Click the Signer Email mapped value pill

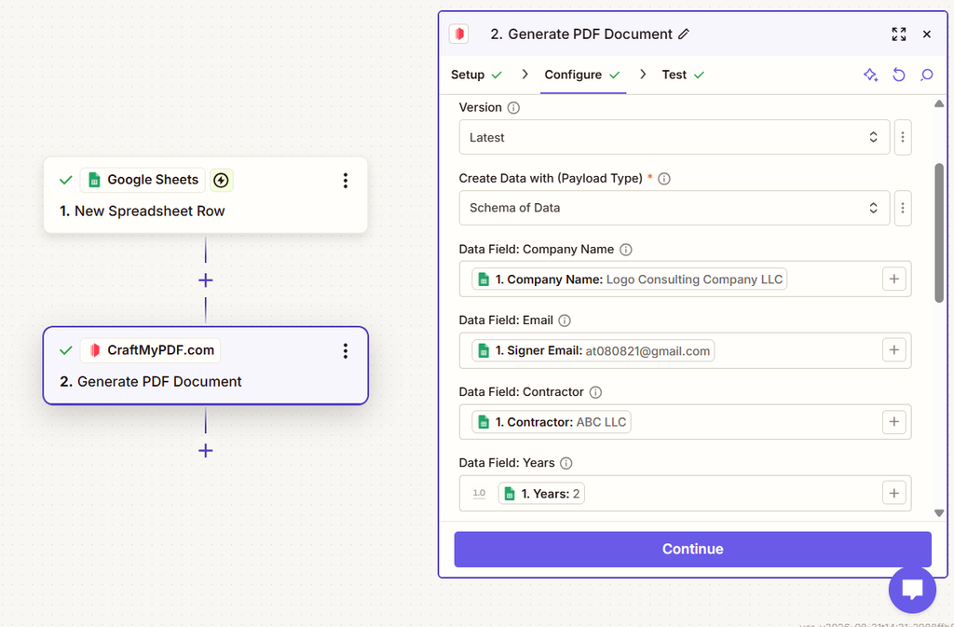coord(593,351)
